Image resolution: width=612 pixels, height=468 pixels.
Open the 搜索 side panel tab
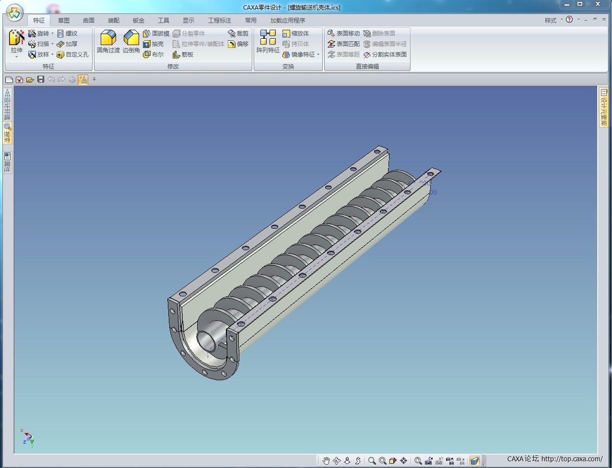(7, 133)
